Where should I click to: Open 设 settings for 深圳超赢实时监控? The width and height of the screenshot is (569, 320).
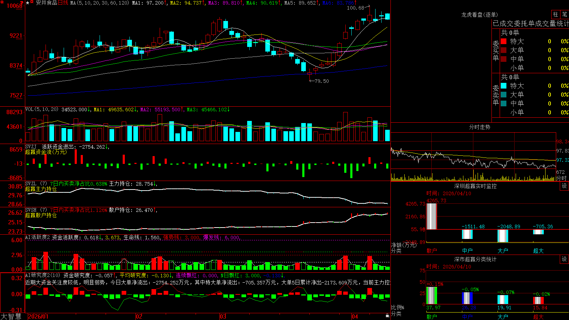[x=564, y=186]
